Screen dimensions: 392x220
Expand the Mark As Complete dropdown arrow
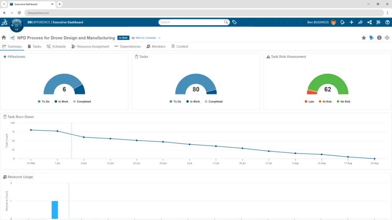click(159, 38)
